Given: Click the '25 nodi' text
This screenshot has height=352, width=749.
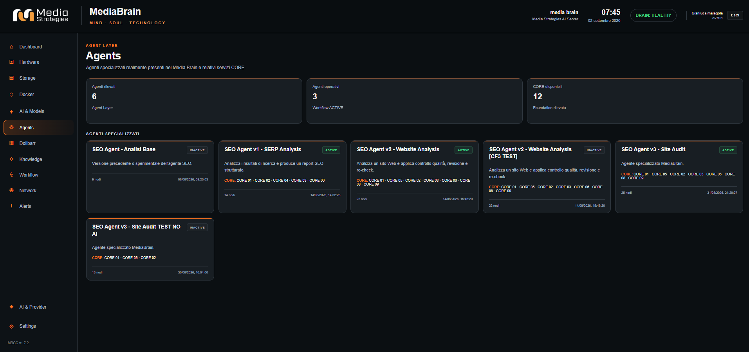Looking at the screenshot, I should coord(626,193).
